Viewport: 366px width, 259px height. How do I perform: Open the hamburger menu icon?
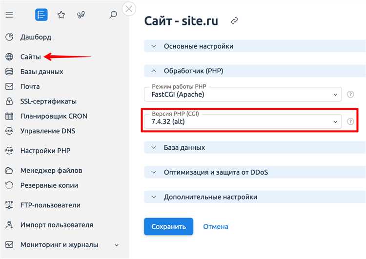pyautogui.click(x=9, y=15)
